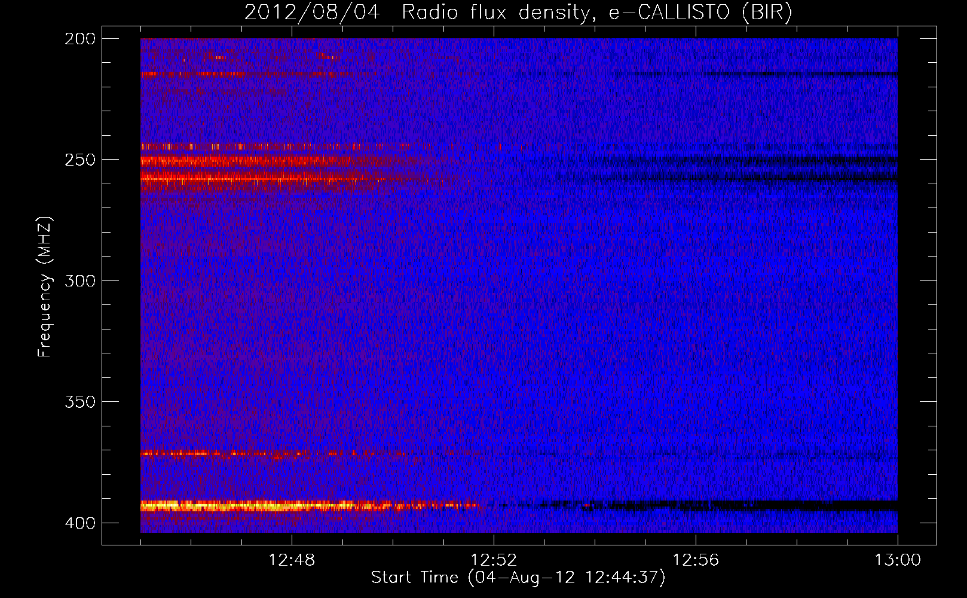Click the '12:52' time tick label
Screen dimensions: 967x598
tap(494, 560)
